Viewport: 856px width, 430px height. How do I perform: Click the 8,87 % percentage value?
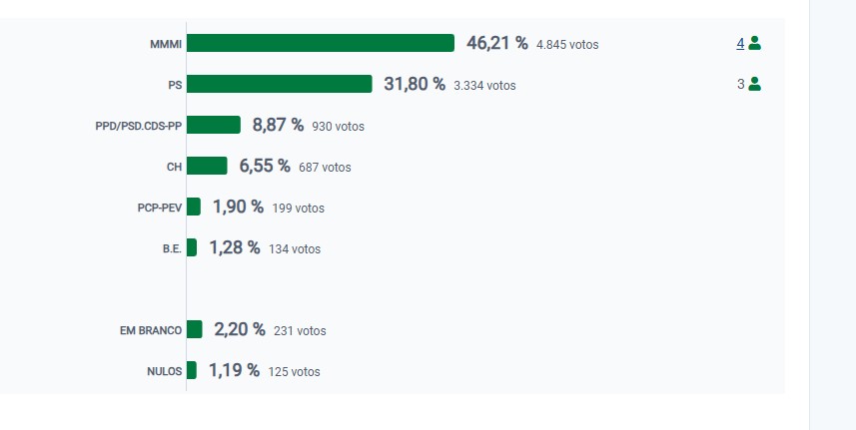[x=278, y=125]
